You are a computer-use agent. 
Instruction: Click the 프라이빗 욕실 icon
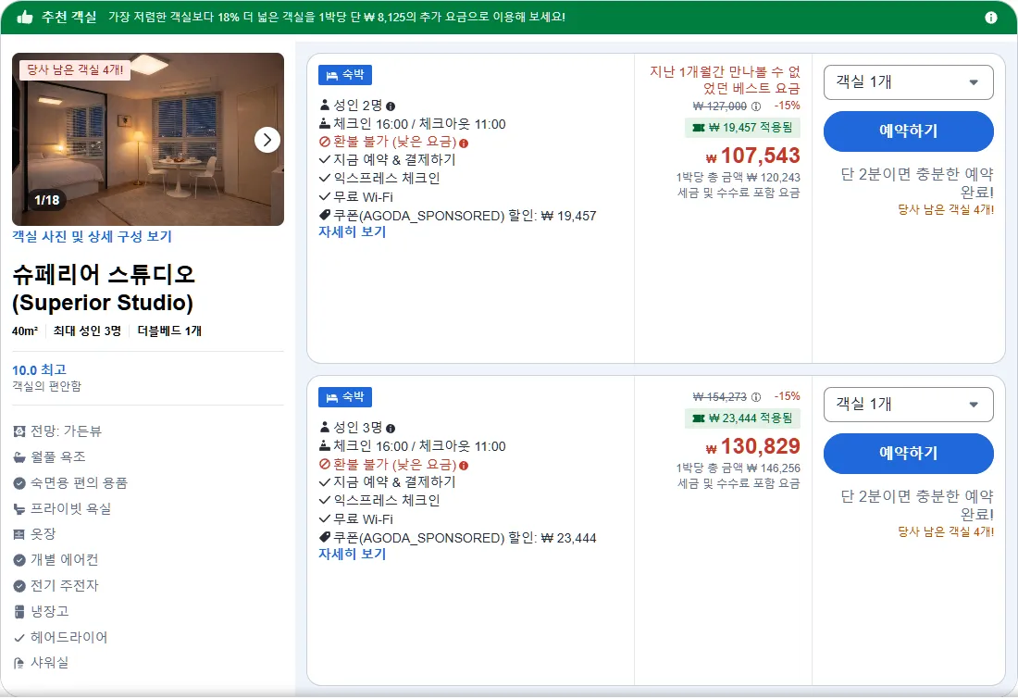pos(19,509)
